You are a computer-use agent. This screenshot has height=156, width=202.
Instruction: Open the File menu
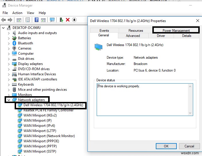tap(5, 13)
